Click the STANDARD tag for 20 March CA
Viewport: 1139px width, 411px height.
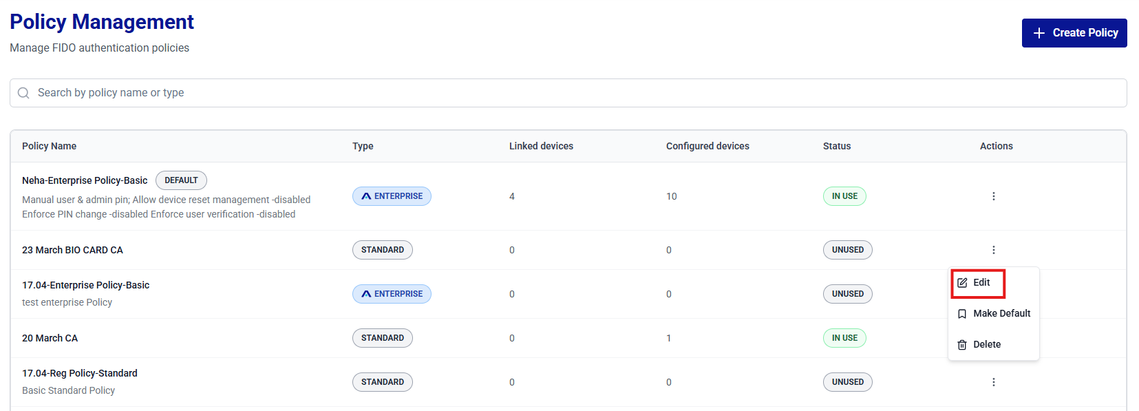pos(382,338)
